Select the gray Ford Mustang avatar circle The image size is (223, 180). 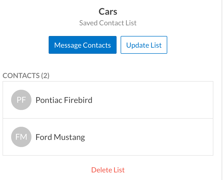point(21,137)
